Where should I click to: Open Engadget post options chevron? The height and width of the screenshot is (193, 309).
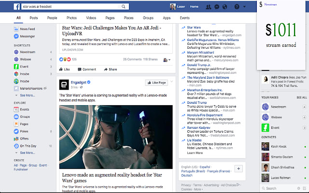pos(172,82)
